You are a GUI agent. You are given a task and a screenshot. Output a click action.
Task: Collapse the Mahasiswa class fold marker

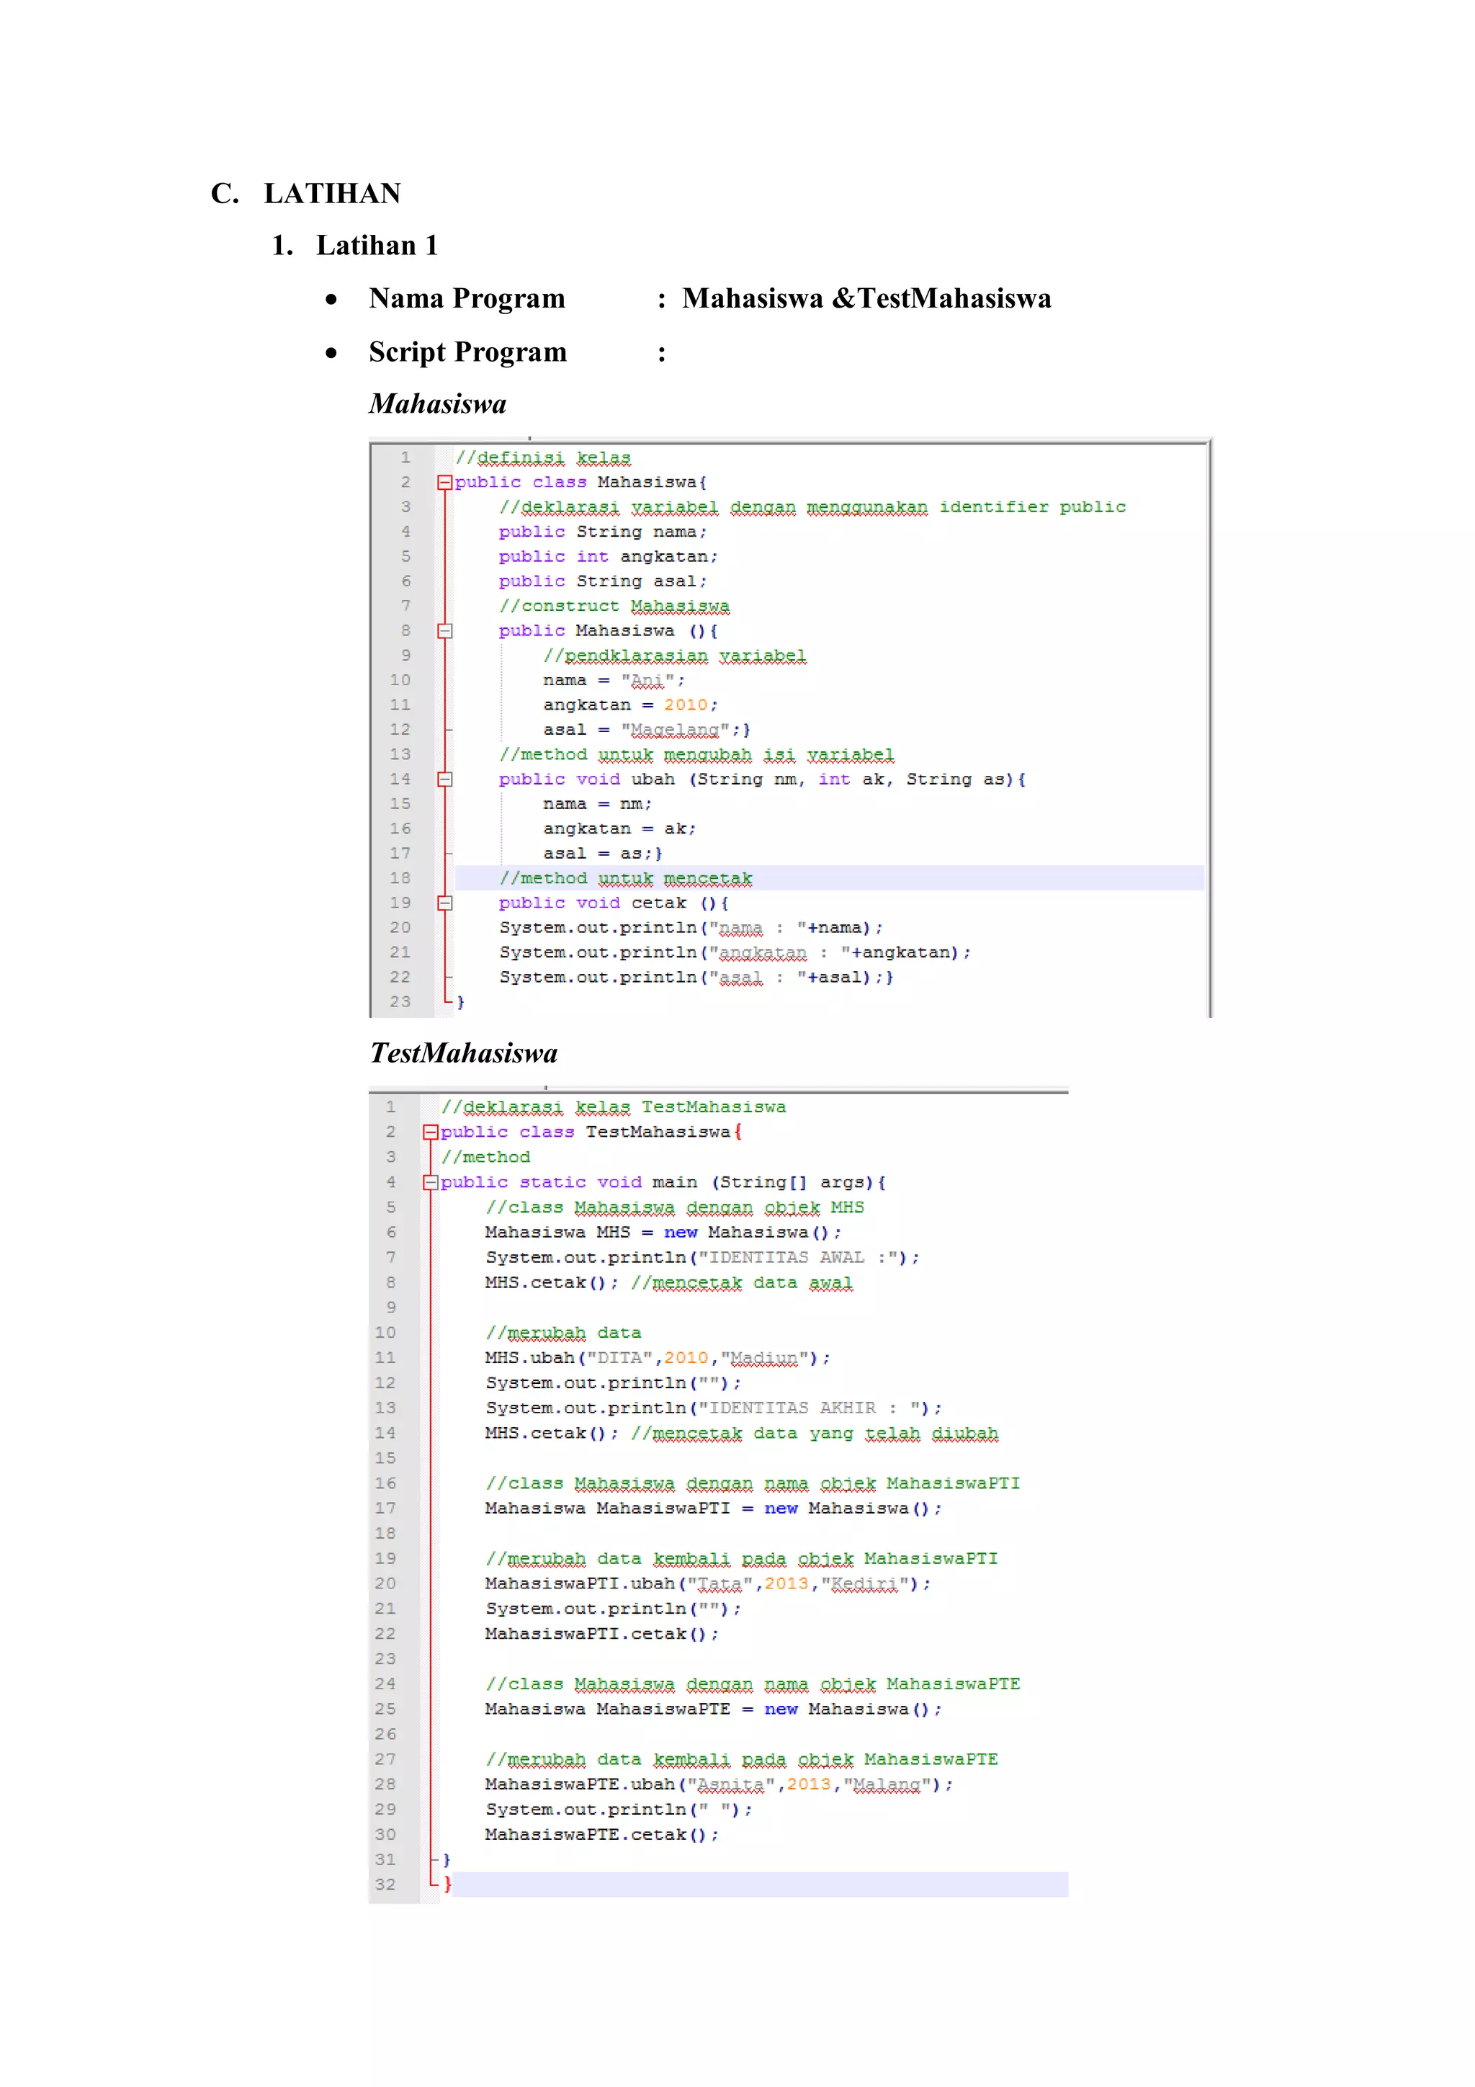[444, 483]
